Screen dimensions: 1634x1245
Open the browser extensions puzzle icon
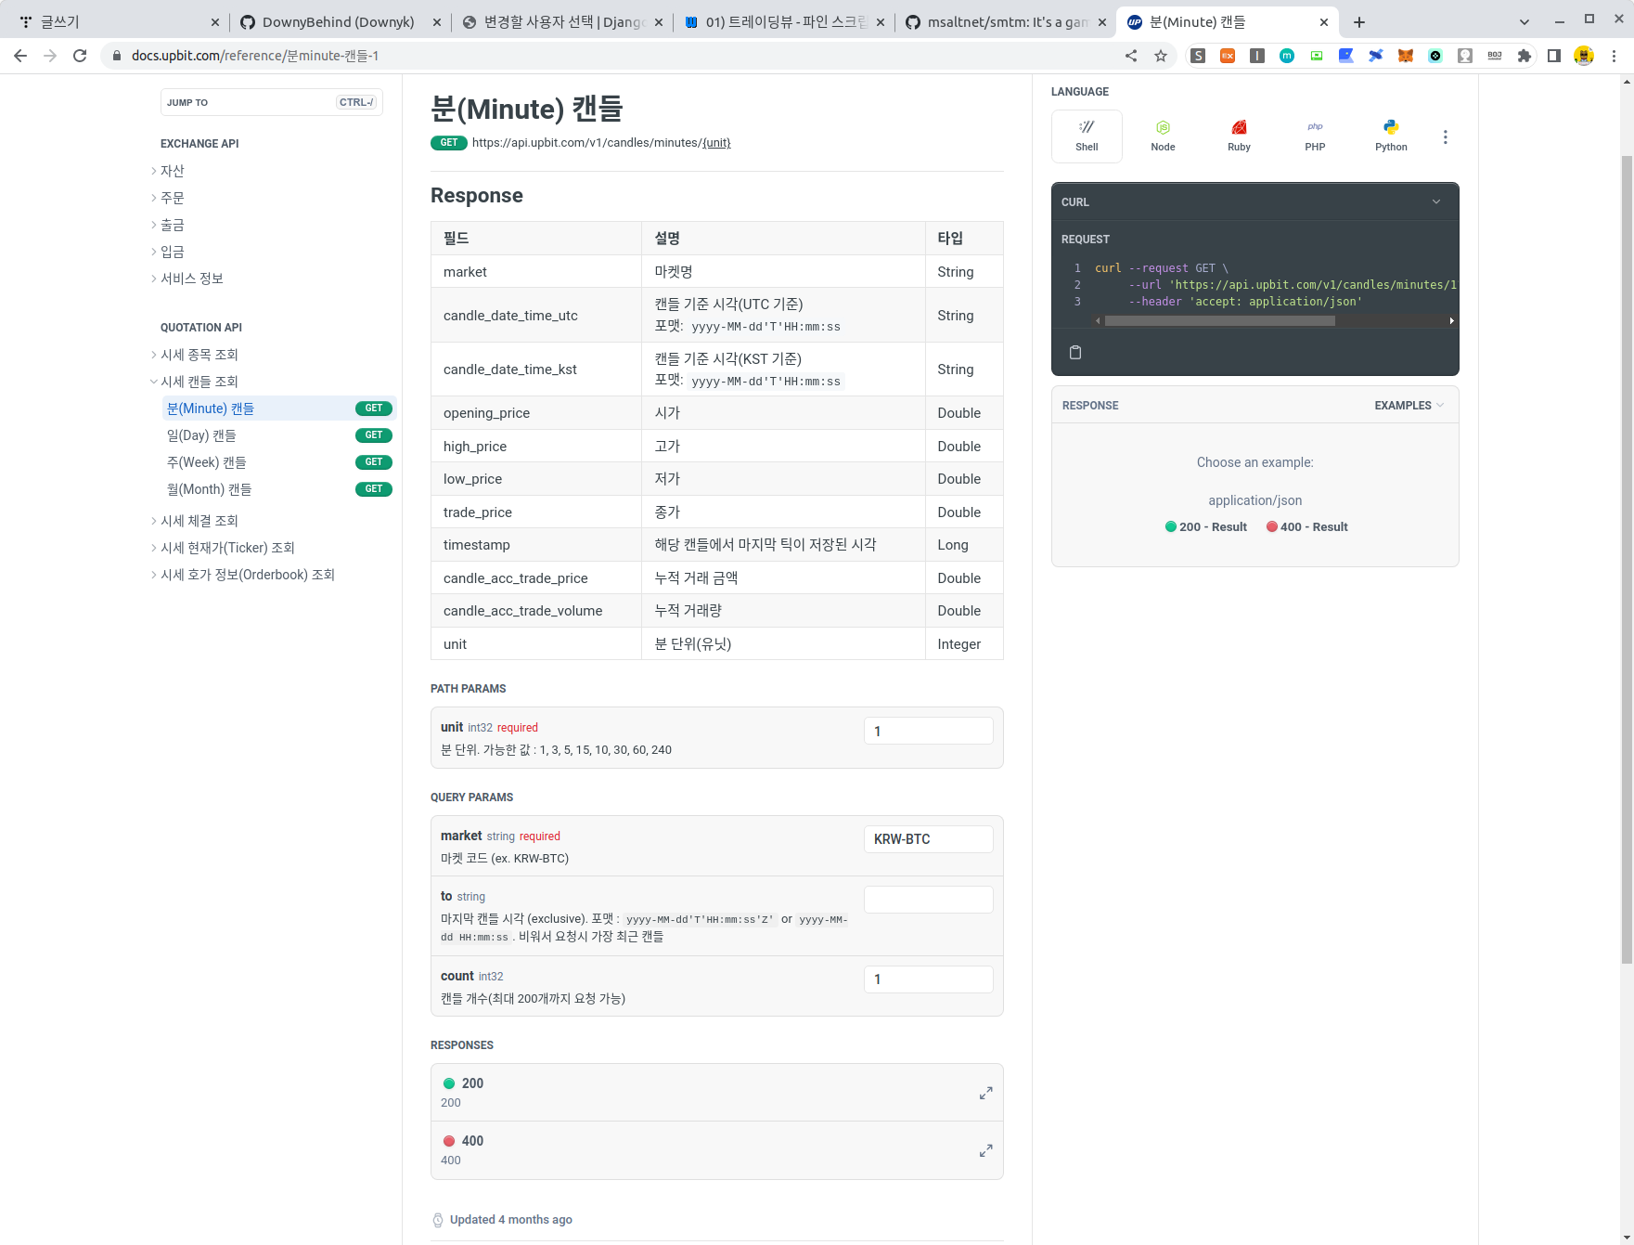pyautogui.click(x=1524, y=56)
